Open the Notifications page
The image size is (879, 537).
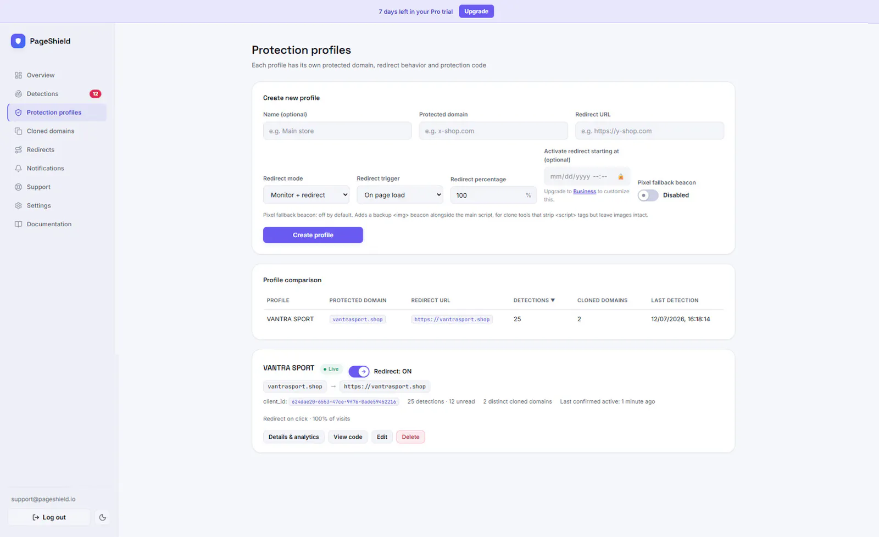point(57,169)
